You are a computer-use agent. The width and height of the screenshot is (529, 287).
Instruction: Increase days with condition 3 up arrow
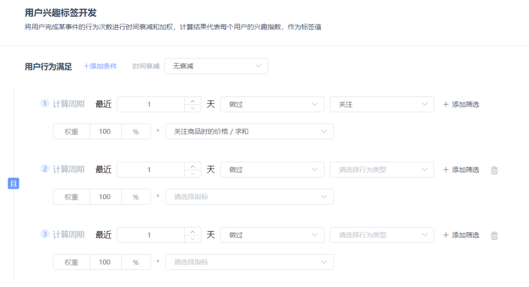192,232
